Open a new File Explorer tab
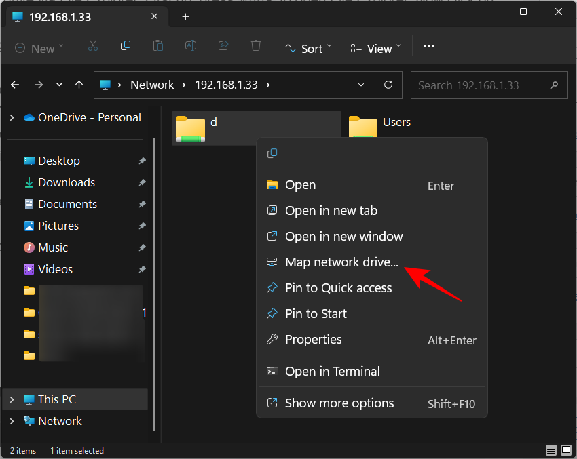The height and width of the screenshot is (459, 577). pyautogui.click(x=185, y=16)
